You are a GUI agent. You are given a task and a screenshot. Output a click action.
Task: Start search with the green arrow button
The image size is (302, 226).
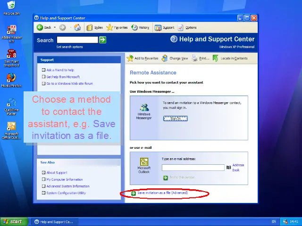103,40
